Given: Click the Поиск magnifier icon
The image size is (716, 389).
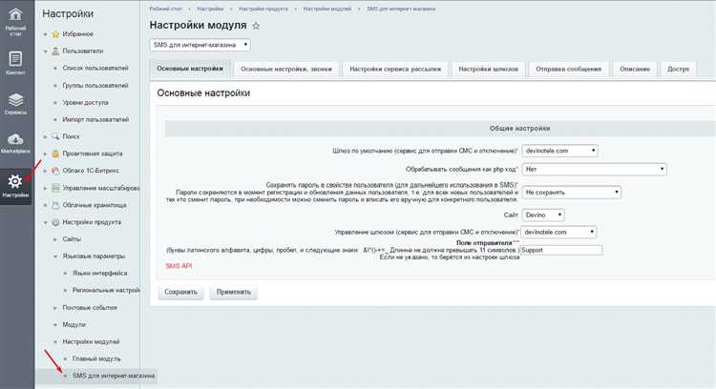Looking at the screenshot, I should pyautogui.click(x=55, y=136).
